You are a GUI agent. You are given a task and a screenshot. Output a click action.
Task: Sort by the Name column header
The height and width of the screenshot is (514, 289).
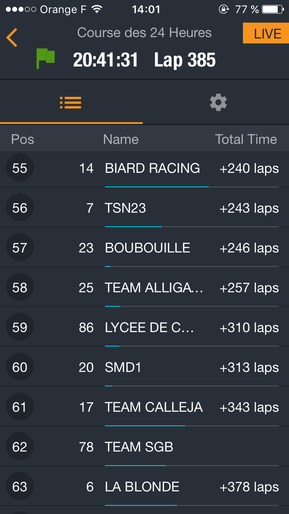pyautogui.click(x=121, y=139)
